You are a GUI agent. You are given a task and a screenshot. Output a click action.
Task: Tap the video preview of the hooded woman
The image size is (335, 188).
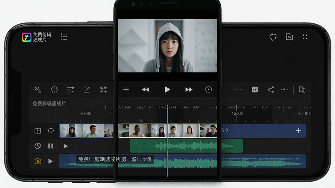167,45
